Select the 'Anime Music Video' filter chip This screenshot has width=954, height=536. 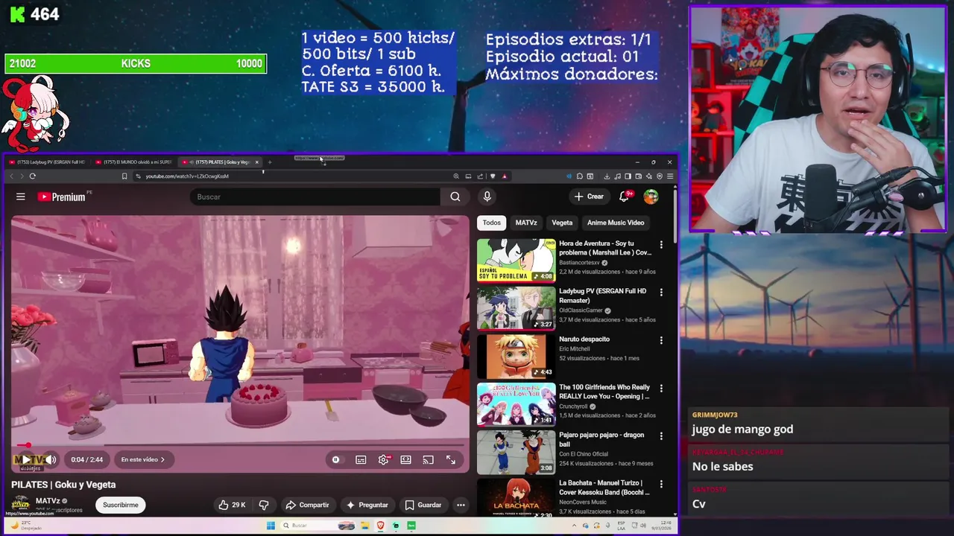616,223
